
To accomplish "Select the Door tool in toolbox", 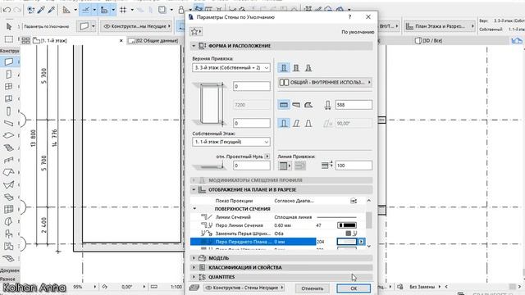I will [x=9, y=75].
